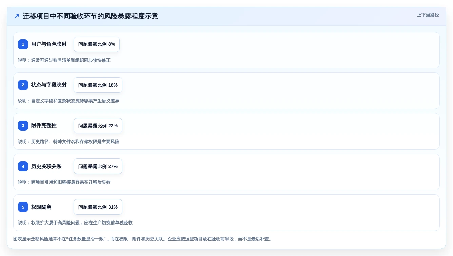Click the 问题暴露比例 31% pill
This screenshot has width=453, height=256.
[x=98, y=207]
